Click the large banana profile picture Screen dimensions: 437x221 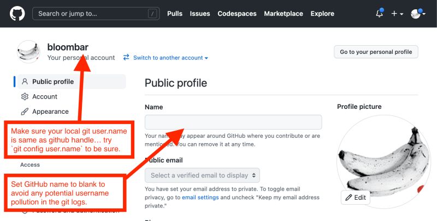click(384, 161)
